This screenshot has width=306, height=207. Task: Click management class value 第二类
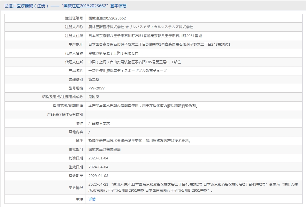[x=94, y=80]
